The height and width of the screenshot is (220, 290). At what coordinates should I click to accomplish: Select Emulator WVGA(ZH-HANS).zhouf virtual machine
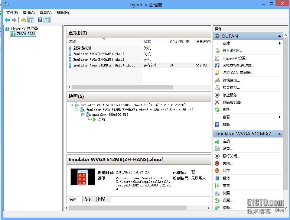tap(139, 60)
